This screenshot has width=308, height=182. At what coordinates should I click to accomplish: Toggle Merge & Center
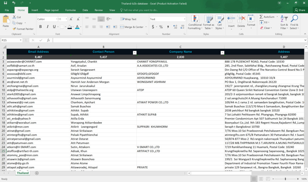(x=132, y=27)
